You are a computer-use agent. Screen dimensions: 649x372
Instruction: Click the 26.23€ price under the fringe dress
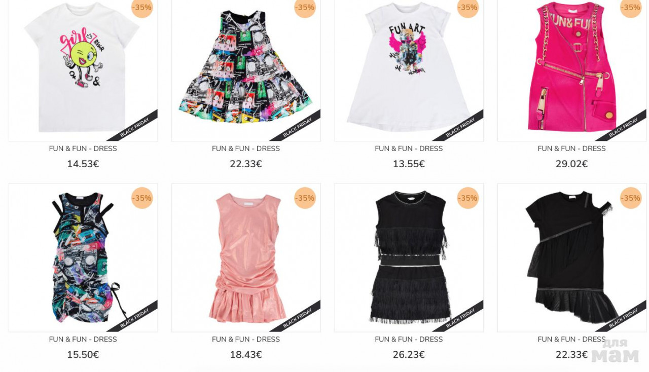point(409,355)
